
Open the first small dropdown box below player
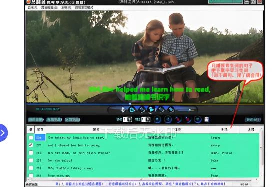pos(127,119)
